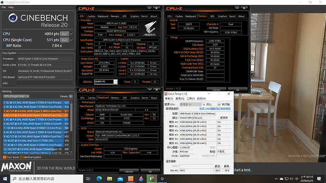Click the Windows taskbar search box
Image resolution: width=326 pixels, height=183 pixels.
point(47,178)
